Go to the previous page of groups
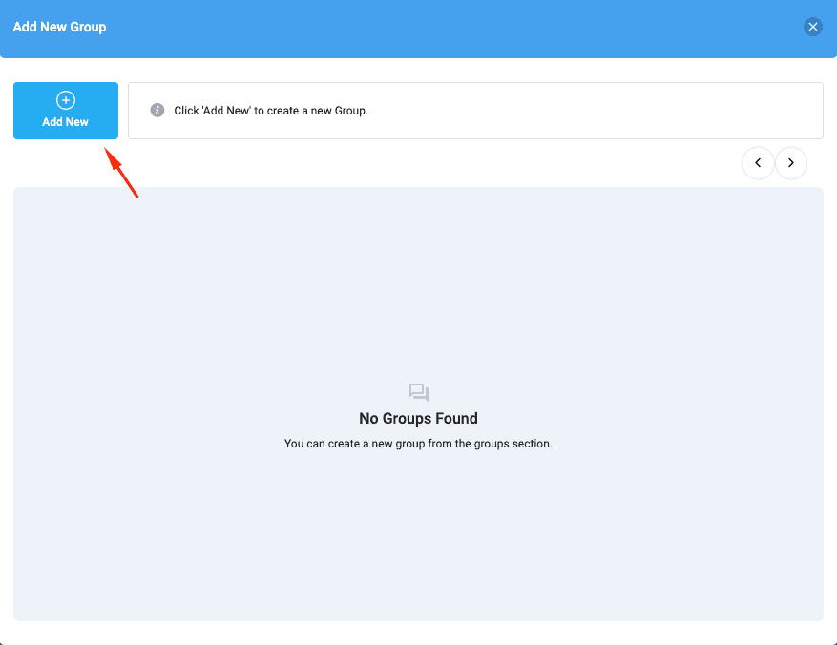 tap(758, 163)
